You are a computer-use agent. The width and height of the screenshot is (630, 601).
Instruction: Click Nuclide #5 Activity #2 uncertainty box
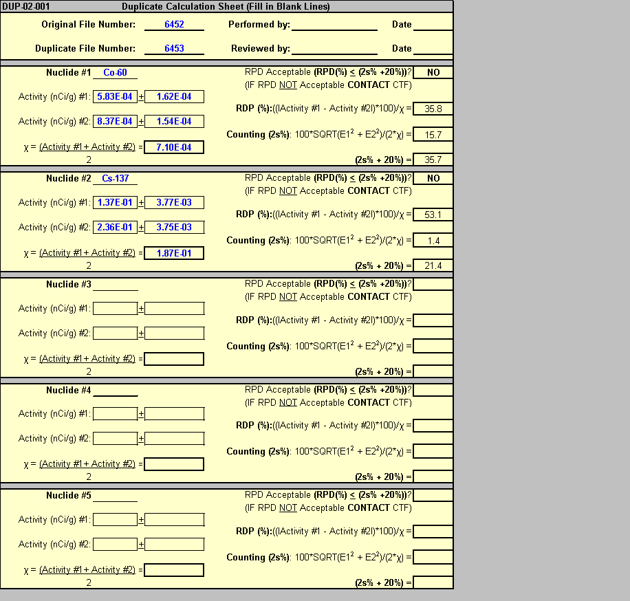pos(174,545)
